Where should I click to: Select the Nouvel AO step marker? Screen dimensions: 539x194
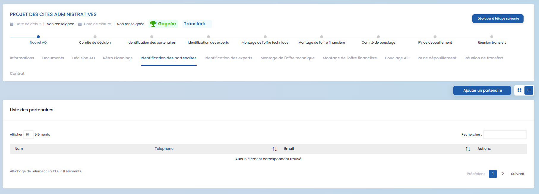click(38, 37)
